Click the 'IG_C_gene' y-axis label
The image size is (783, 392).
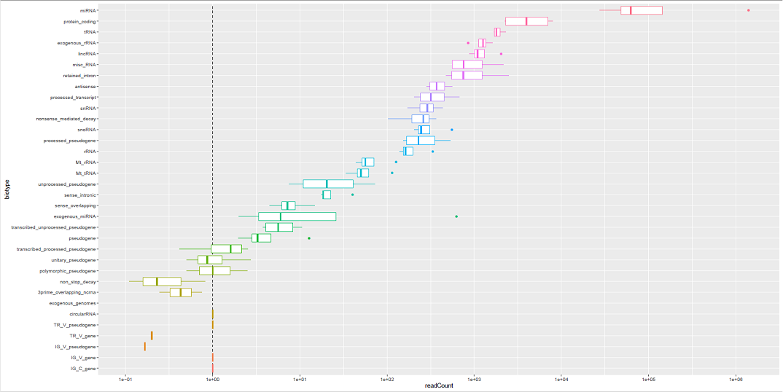83,369
